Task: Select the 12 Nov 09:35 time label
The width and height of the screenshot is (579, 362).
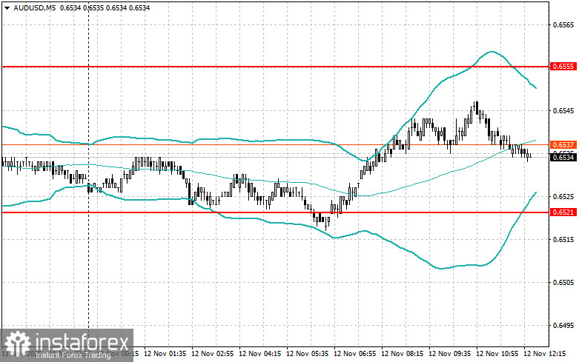Action: (450, 354)
